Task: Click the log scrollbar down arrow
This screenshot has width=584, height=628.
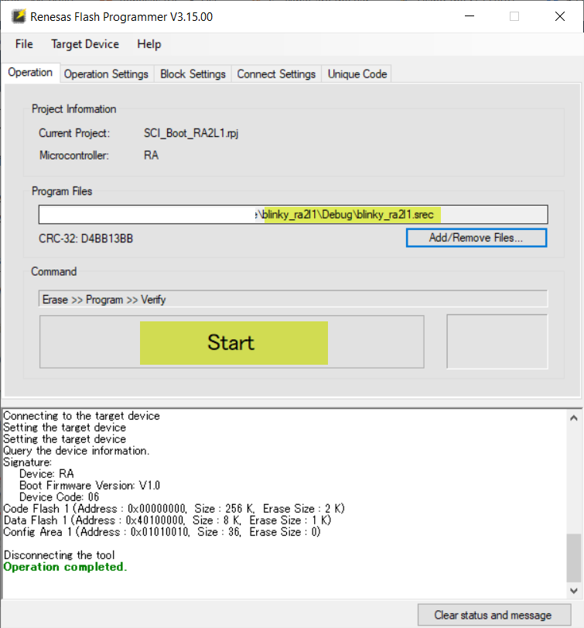Action: (574, 590)
